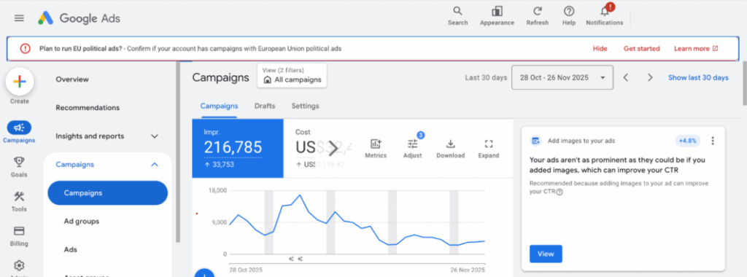The width and height of the screenshot is (747, 277).
Task: Open chart Metrics options
Action: click(376, 149)
